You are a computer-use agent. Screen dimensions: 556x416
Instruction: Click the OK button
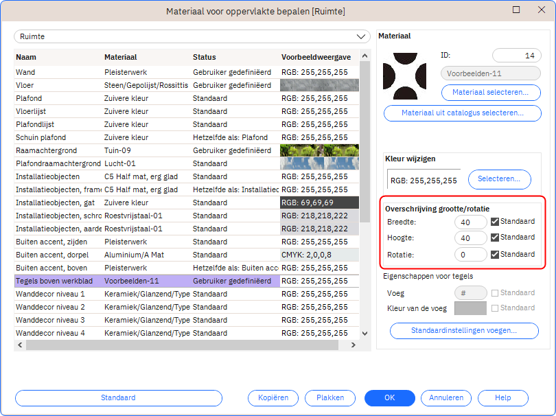(389, 398)
